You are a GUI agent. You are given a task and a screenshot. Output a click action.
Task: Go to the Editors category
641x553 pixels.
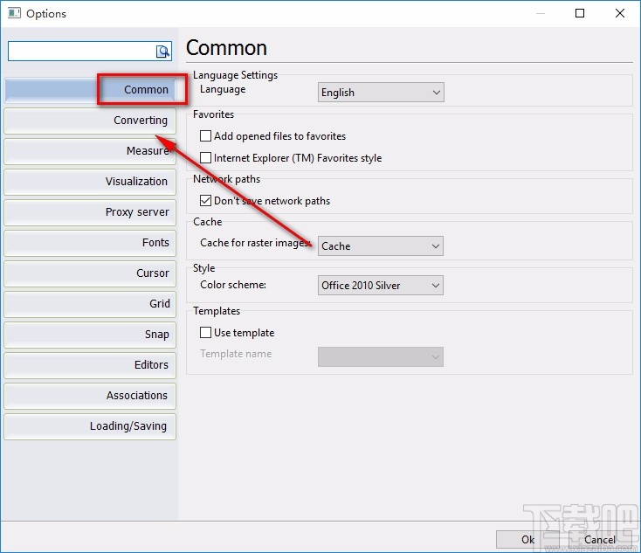(90, 365)
